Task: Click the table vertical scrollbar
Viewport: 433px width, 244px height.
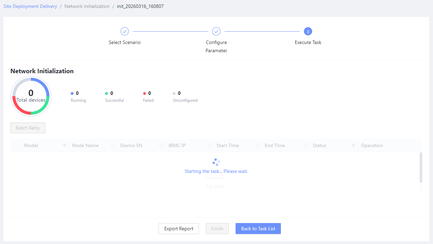Action: [x=421, y=167]
